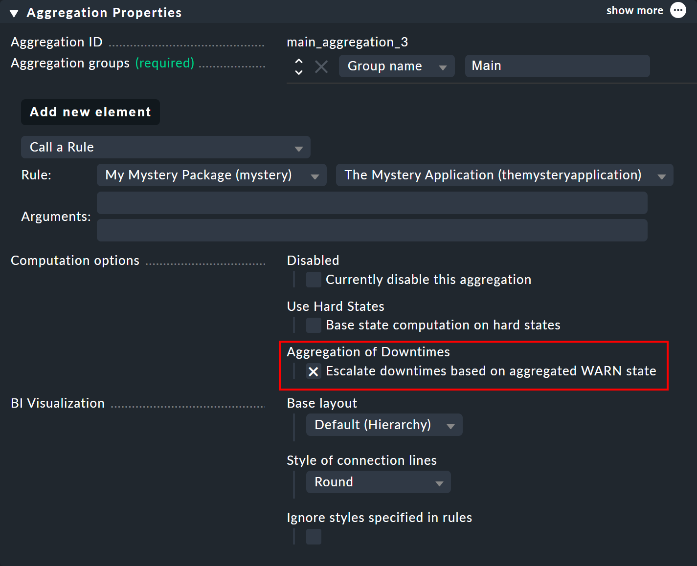Click the first Arguments input field
Screen dimensions: 697x566
coord(372,203)
